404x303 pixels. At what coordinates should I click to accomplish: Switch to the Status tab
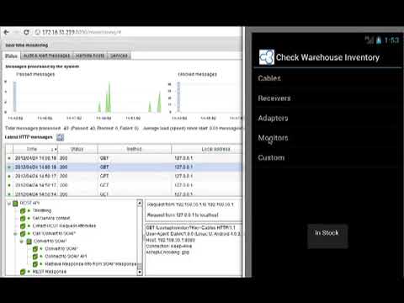[11, 56]
